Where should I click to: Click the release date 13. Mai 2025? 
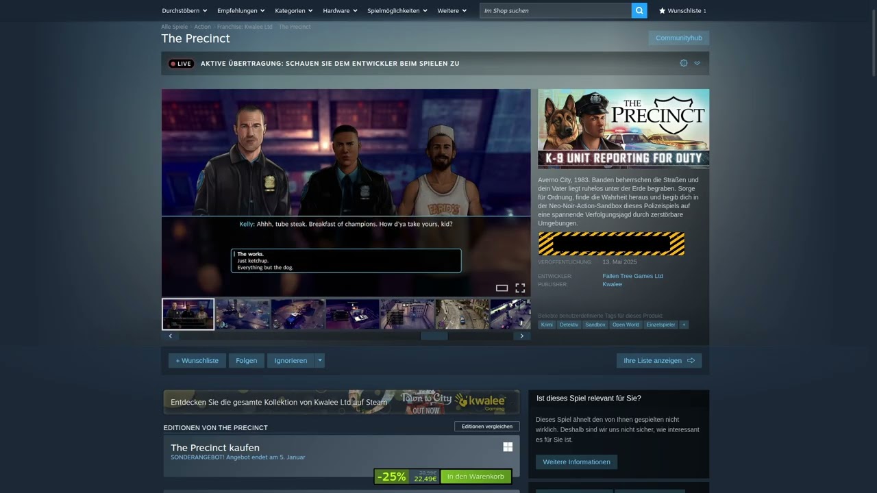(x=619, y=262)
